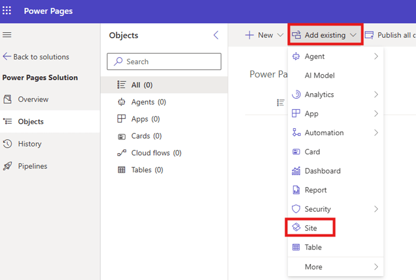Click the Report icon in dropdown
416x280 pixels.
(x=296, y=190)
